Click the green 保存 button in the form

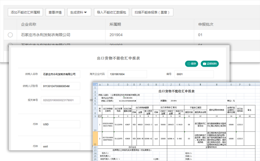pyautogui.click(x=191, y=64)
